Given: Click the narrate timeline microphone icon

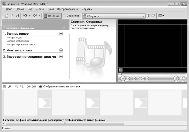Looking at the screenshot, I should point(10,87).
